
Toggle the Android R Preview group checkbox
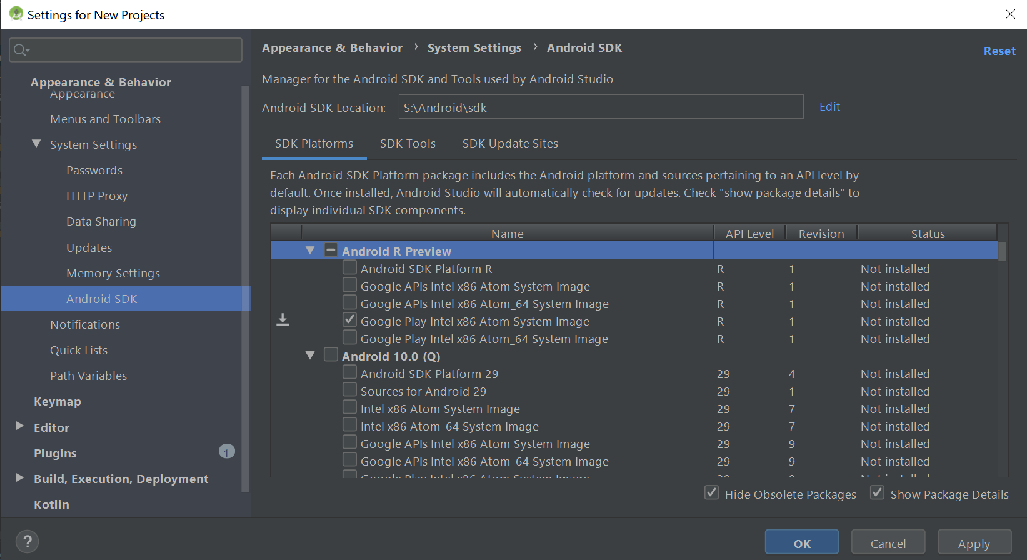pos(331,250)
